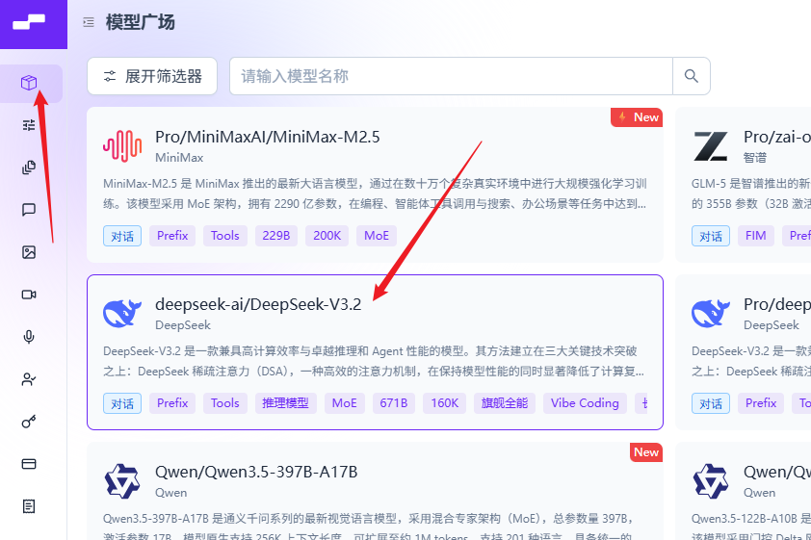Click the Qwen logo on Qwen3.5-397B-A17B card
The image size is (811, 540).
coord(122,481)
